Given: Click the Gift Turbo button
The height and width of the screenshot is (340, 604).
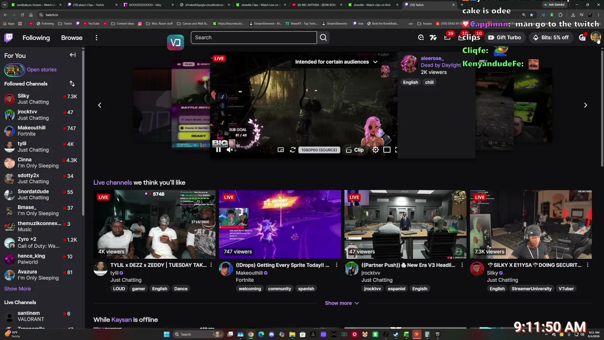Looking at the screenshot, I should click(504, 37).
